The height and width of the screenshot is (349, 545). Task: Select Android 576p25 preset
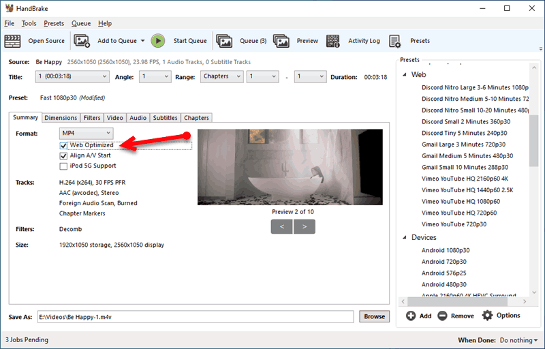(x=444, y=273)
